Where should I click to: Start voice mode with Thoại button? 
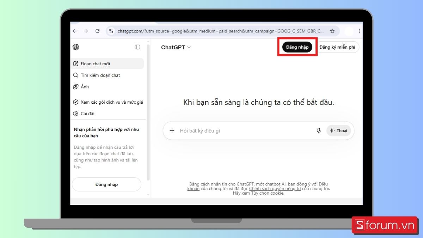[338, 130]
